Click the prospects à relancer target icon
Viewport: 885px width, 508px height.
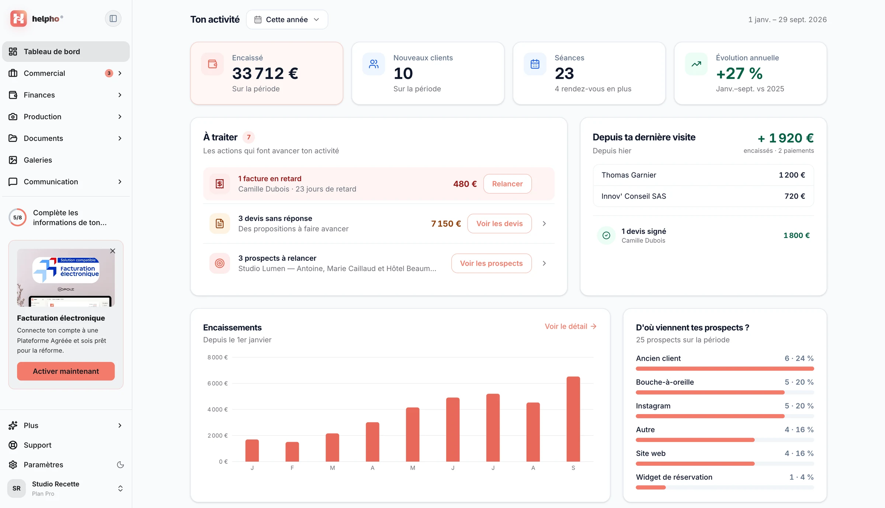click(220, 263)
